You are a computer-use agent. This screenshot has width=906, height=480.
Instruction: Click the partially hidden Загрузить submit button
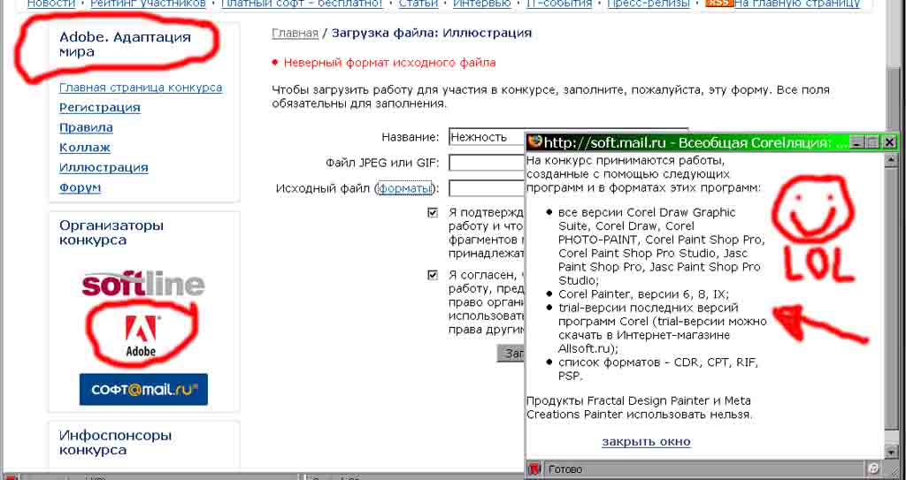[511, 353]
